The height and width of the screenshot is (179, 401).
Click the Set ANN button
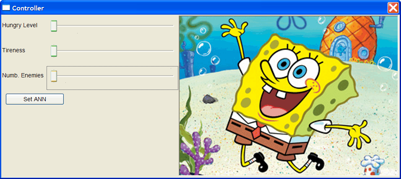point(35,99)
